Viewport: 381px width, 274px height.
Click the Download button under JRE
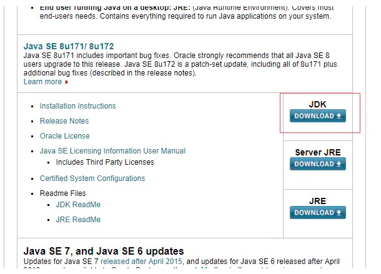tap(317, 213)
